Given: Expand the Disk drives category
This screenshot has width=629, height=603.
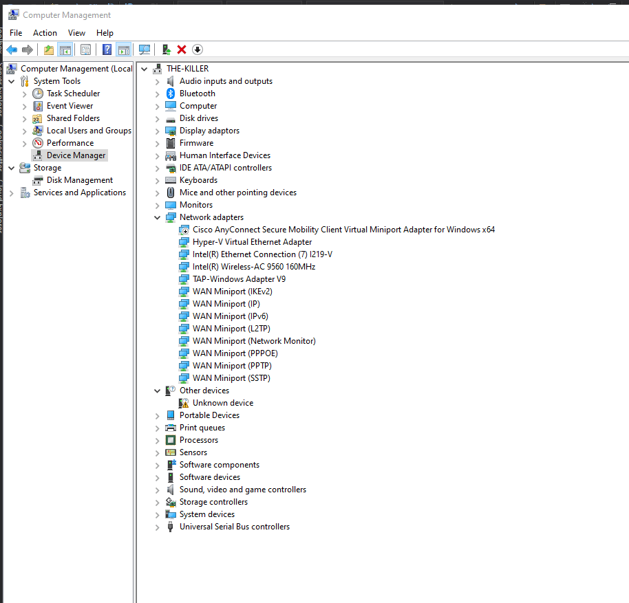Looking at the screenshot, I should coord(157,118).
